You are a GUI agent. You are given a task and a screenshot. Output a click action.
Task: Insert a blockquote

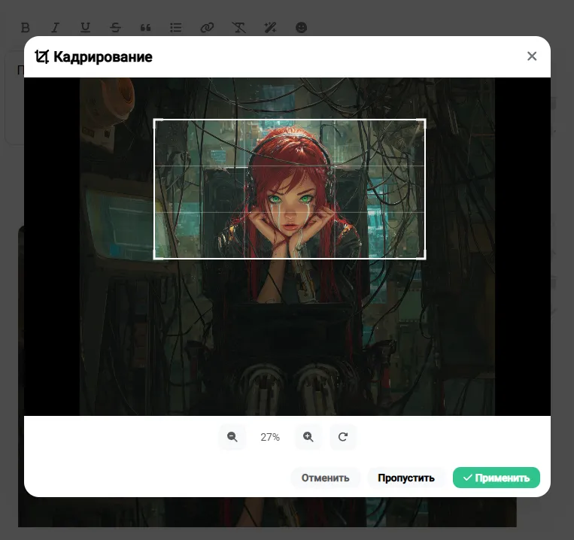coord(146,28)
